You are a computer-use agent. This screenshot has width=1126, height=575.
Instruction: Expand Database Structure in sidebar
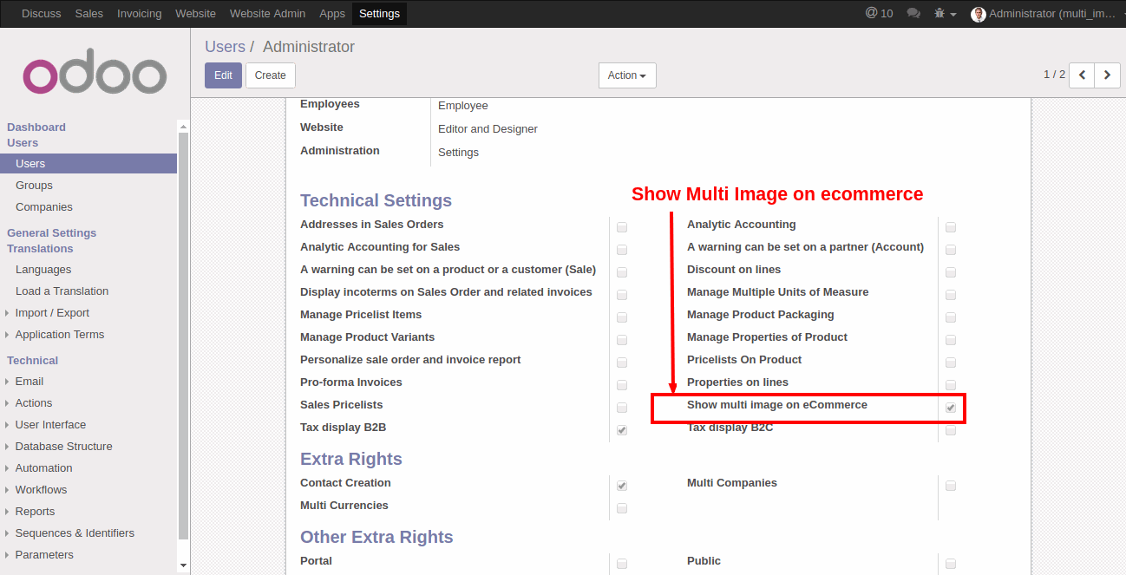63,447
